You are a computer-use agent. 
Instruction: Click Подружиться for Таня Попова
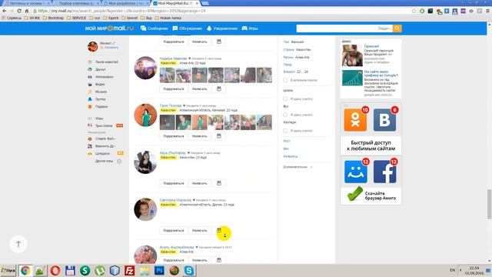coord(174,136)
